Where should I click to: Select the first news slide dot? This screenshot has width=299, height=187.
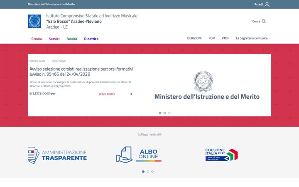point(160,113)
